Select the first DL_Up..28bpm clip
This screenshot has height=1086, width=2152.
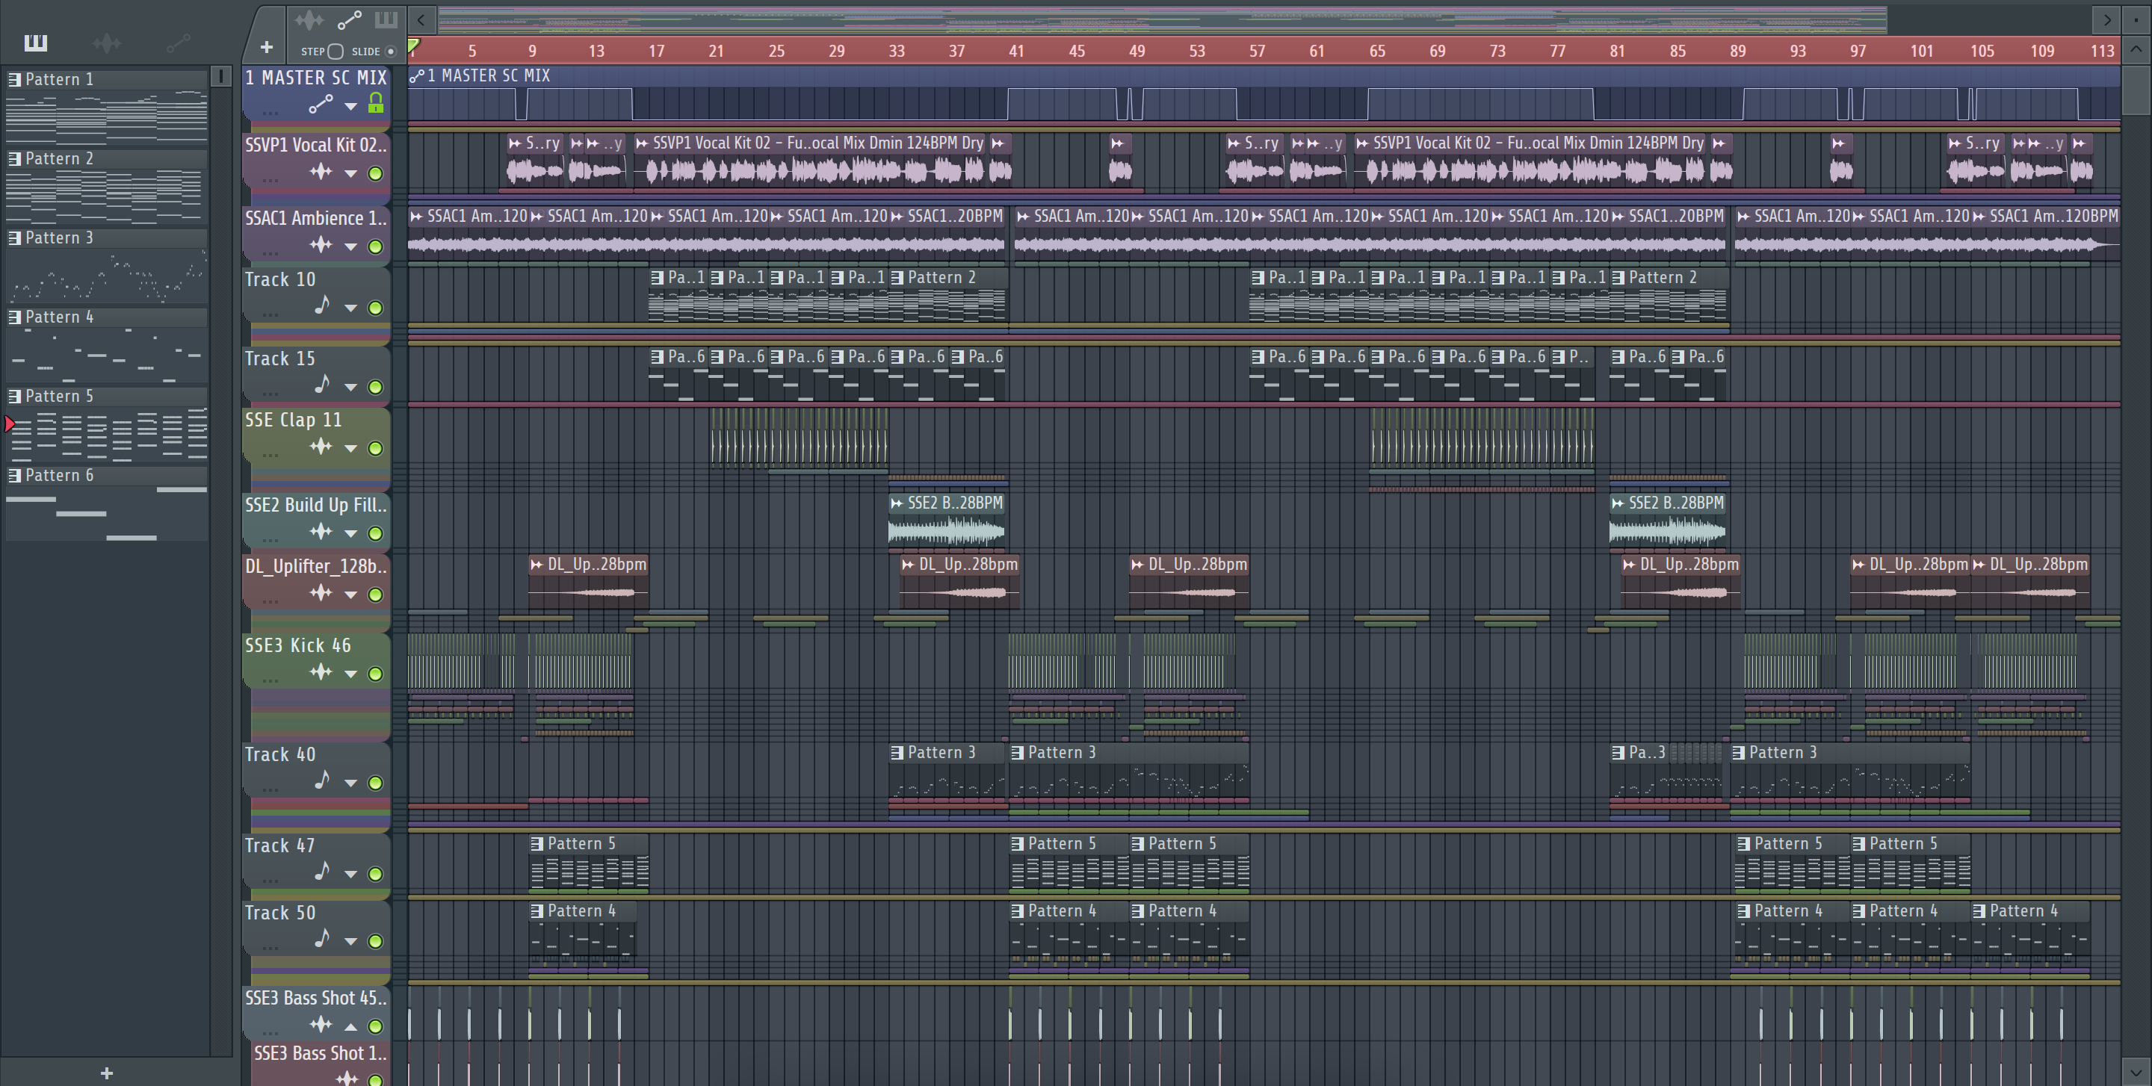588,580
